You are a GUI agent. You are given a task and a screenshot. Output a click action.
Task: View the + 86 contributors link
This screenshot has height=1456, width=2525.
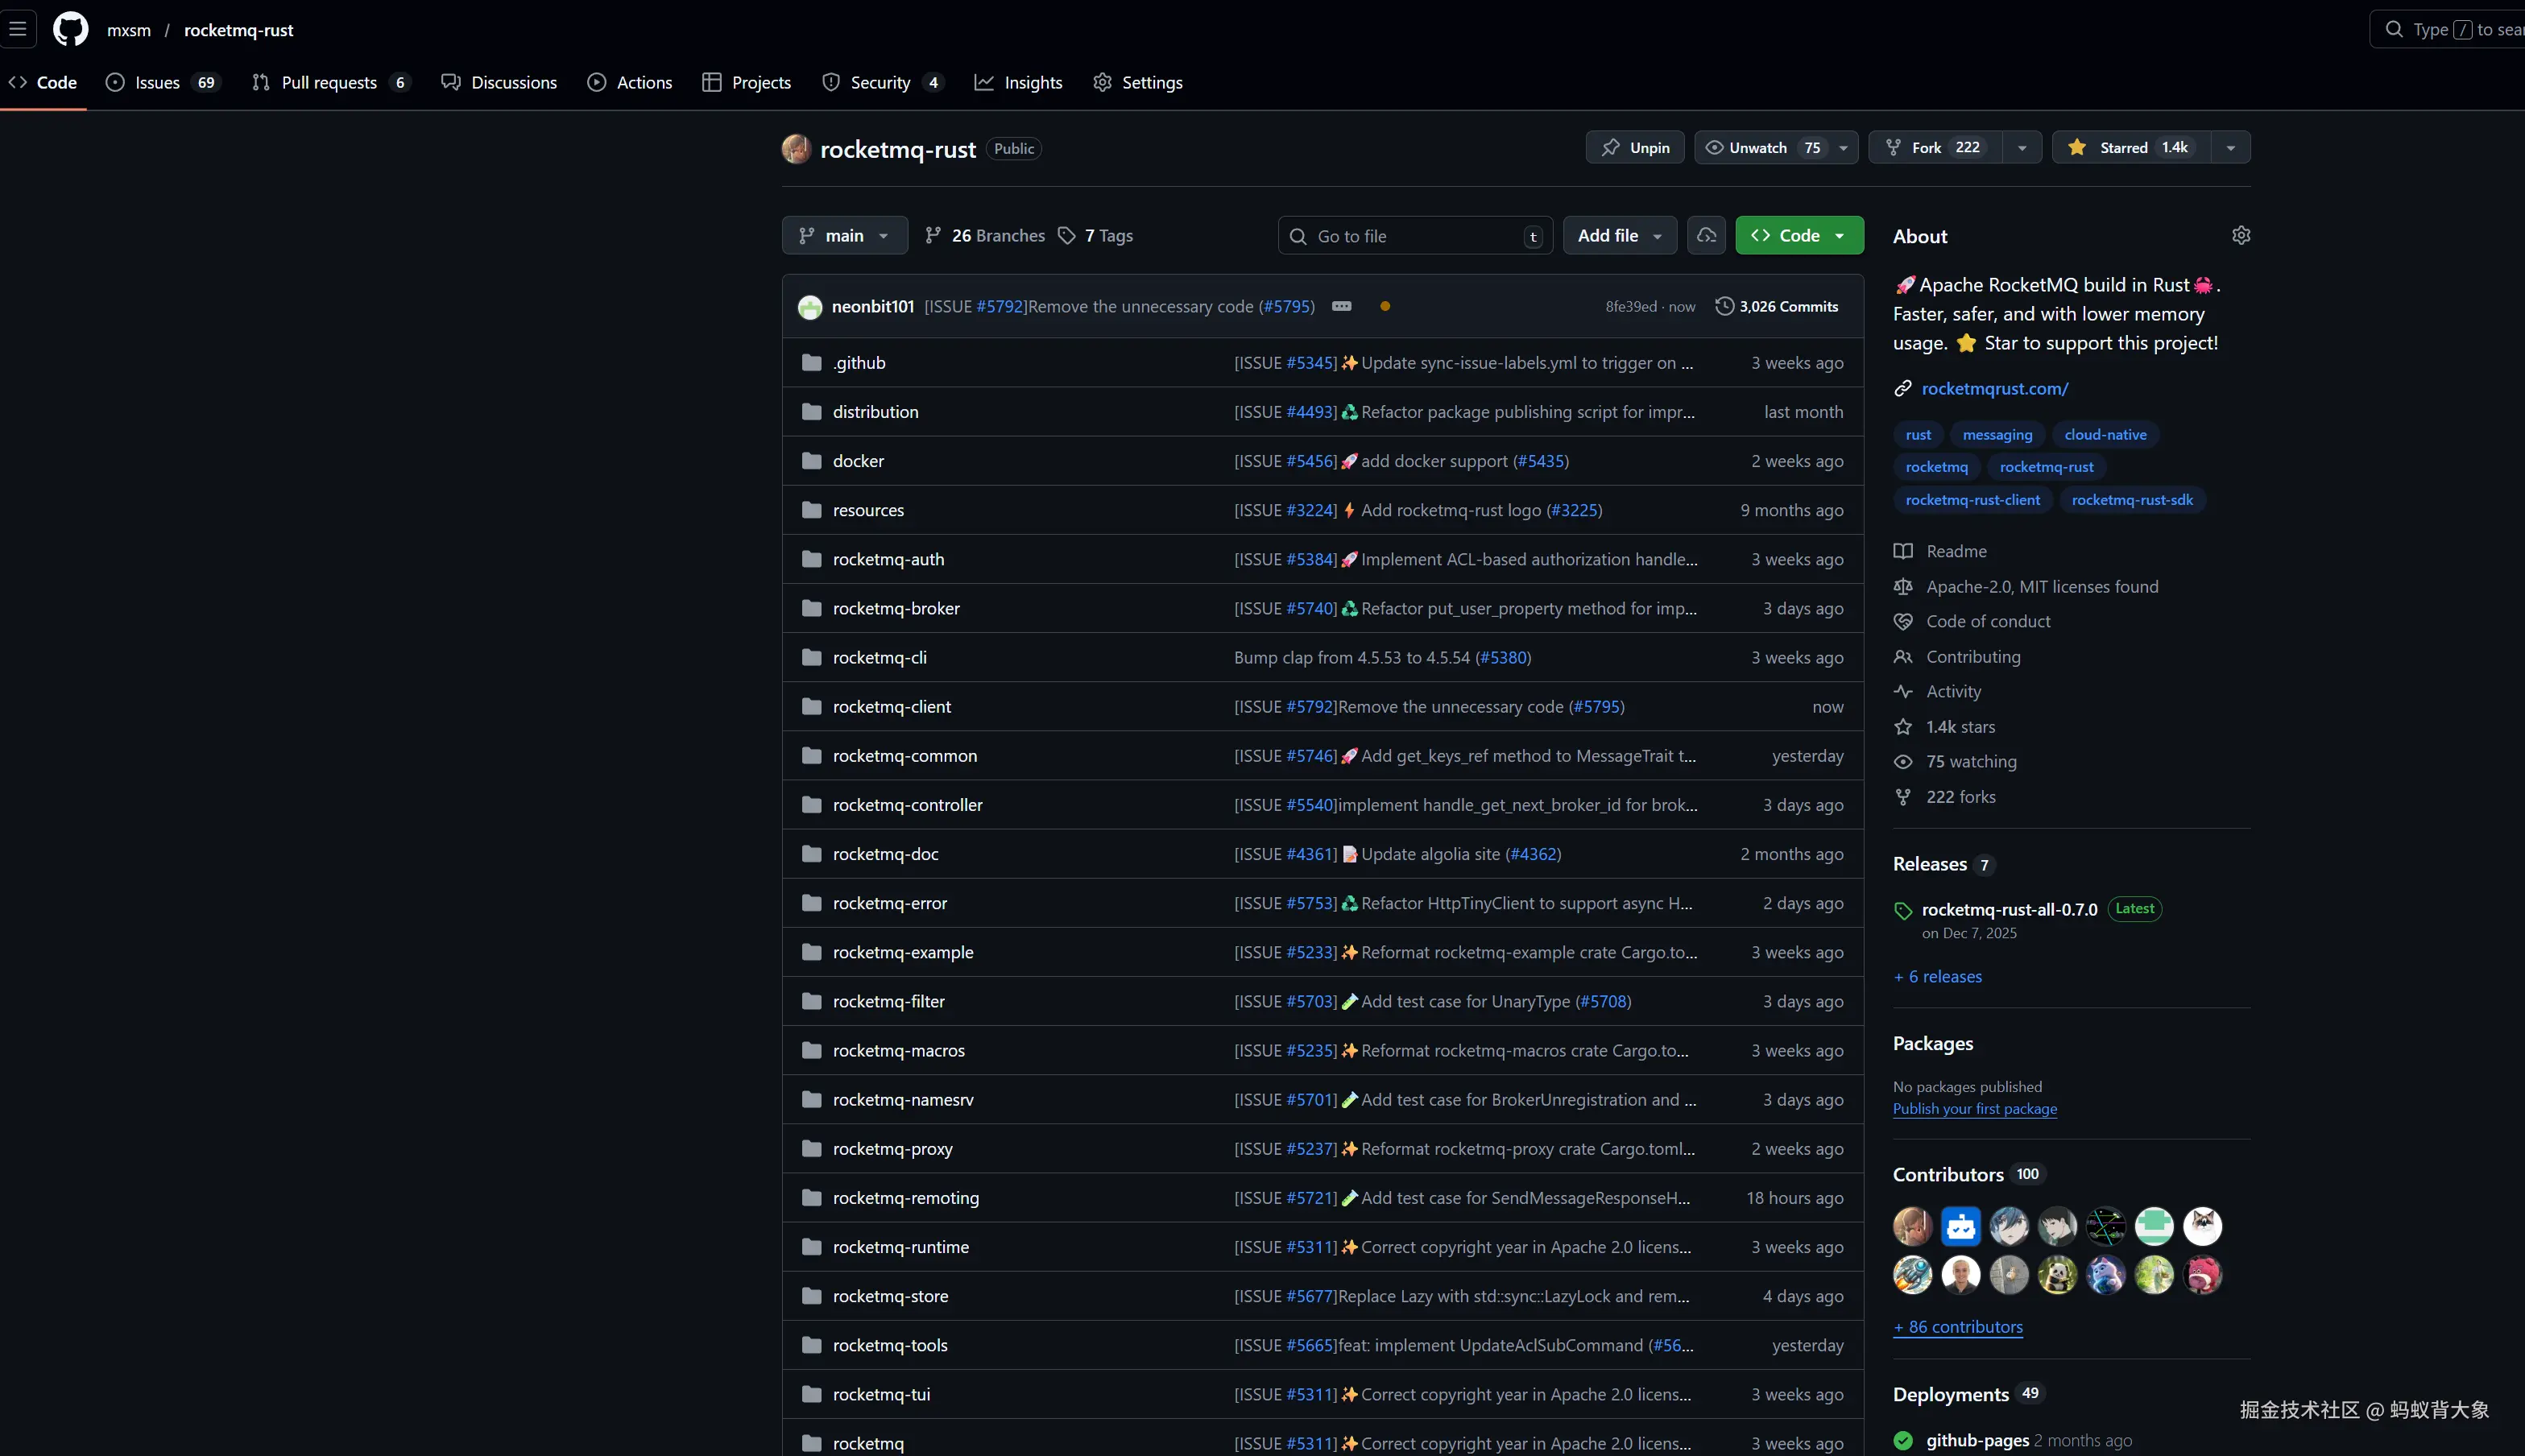[1957, 1327]
